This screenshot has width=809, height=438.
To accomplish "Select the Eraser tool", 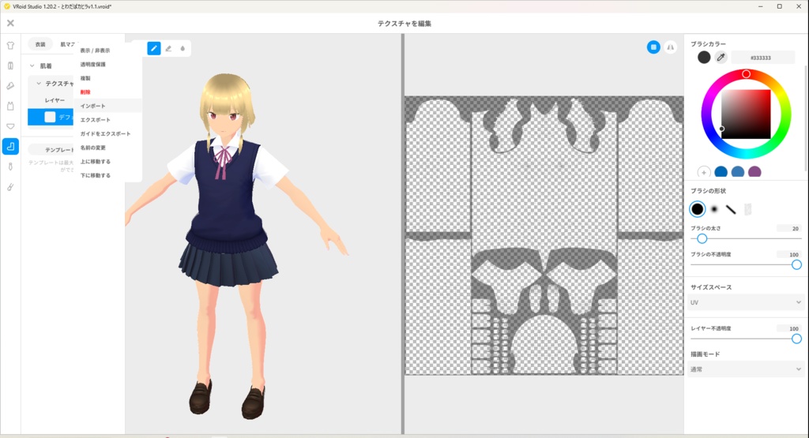I will [x=168, y=48].
